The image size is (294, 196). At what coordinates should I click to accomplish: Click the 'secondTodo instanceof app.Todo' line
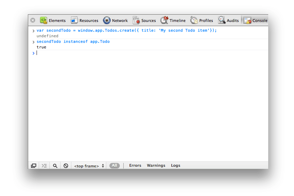click(x=73, y=41)
